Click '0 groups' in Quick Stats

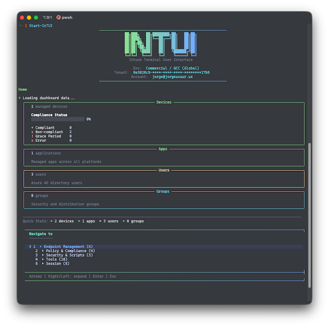click(135, 221)
